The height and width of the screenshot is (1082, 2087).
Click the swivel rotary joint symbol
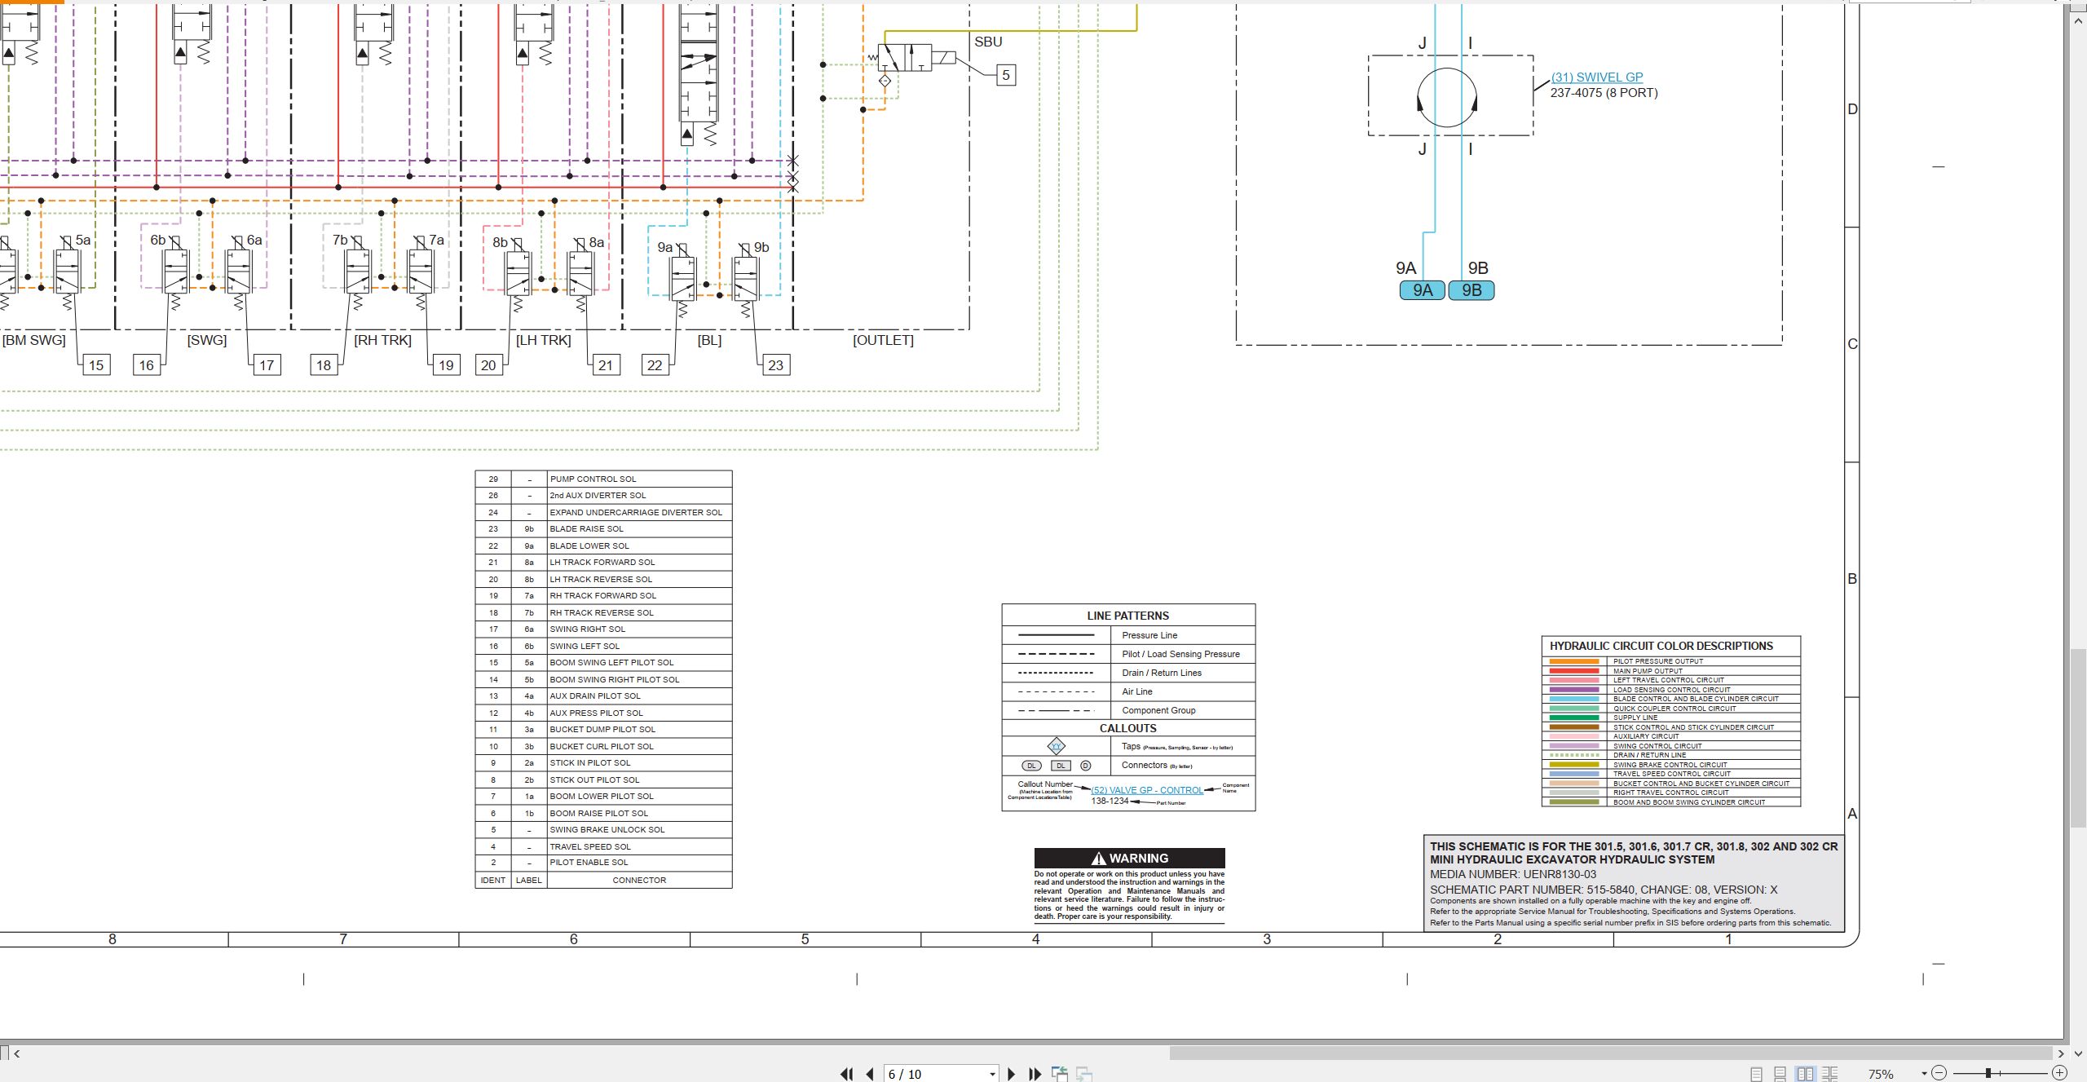(1447, 97)
